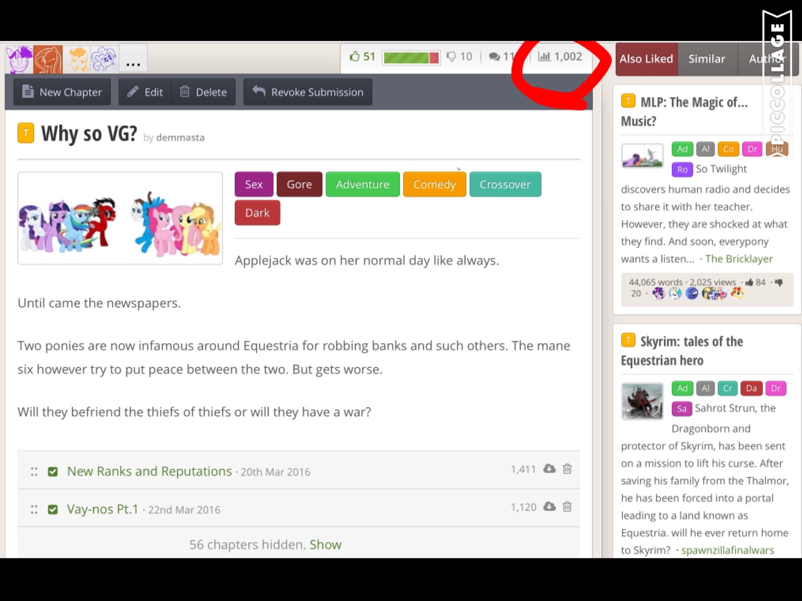The width and height of the screenshot is (802, 601).
Task: Select the Adventure tag
Action: click(363, 184)
